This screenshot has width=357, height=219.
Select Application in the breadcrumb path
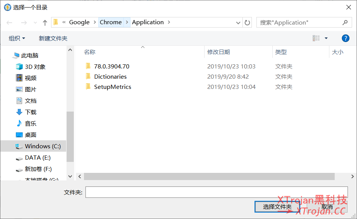coord(148,22)
